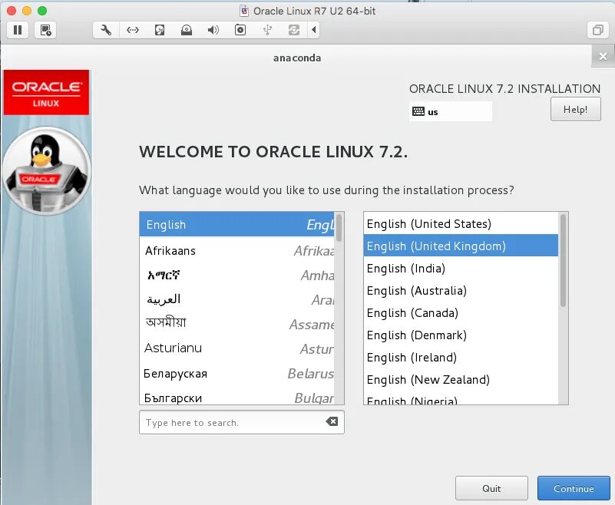
Task: Choose English (United Kingdom) locale
Action: point(461,246)
